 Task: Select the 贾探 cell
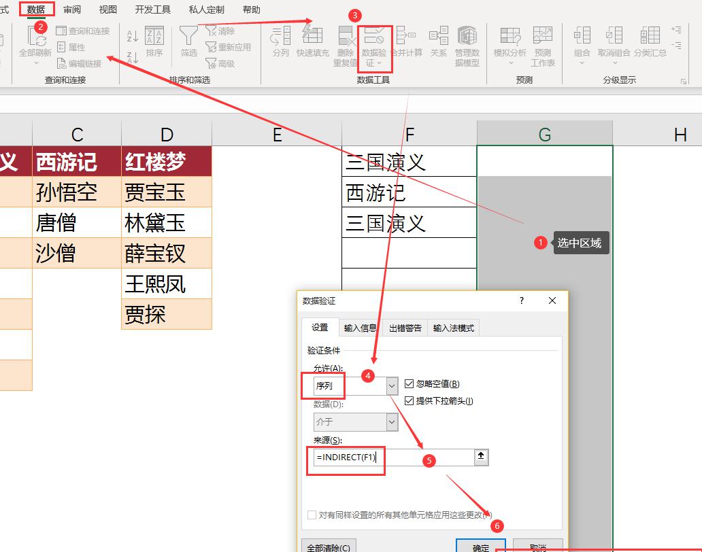[167, 314]
